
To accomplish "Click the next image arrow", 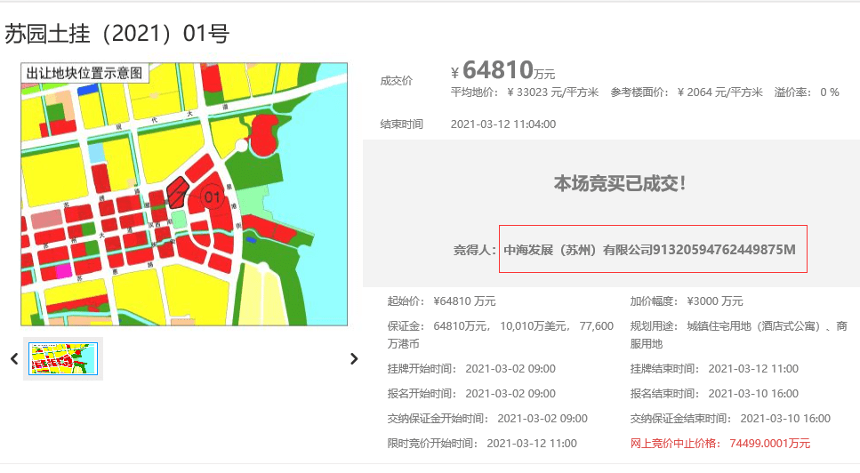I will click(354, 359).
